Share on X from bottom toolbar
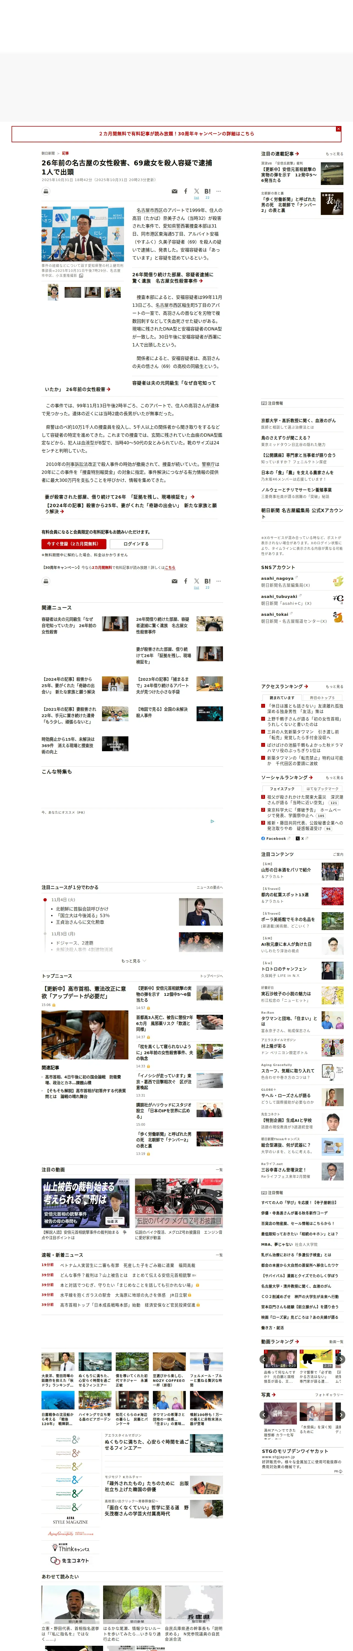The height and width of the screenshot is (1651, 353). (x=197, y=581)
